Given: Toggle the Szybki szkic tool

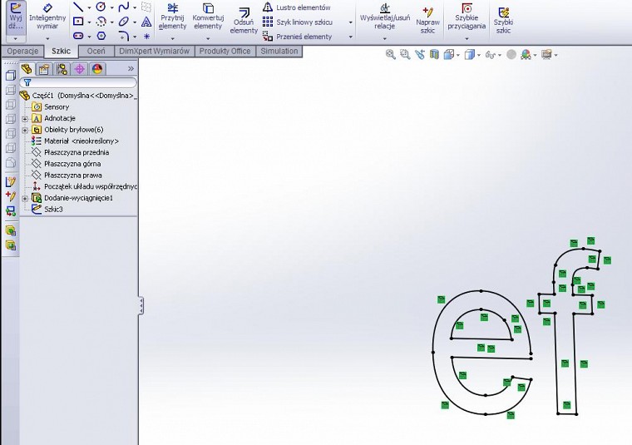Looking at the screenshot, I should click(503, 20).
